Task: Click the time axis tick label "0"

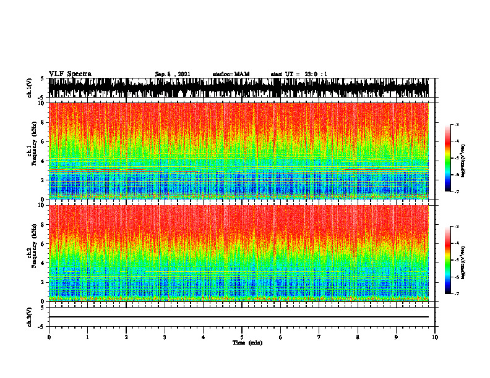Action: coord(49,337)
